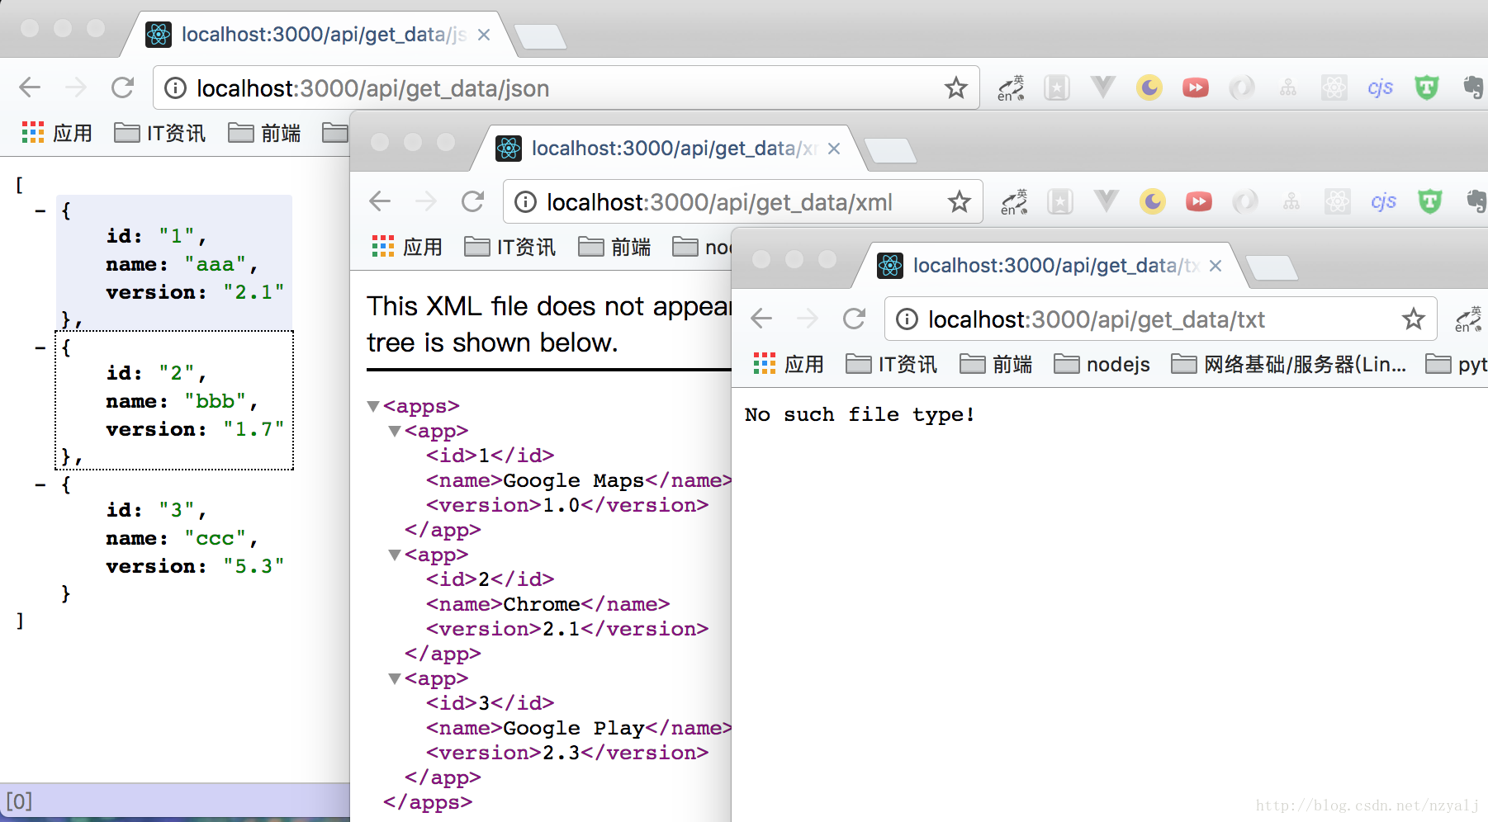Open translate extension in JSON window
The height and width of the screenshot is (822, 1488).
1011,87
